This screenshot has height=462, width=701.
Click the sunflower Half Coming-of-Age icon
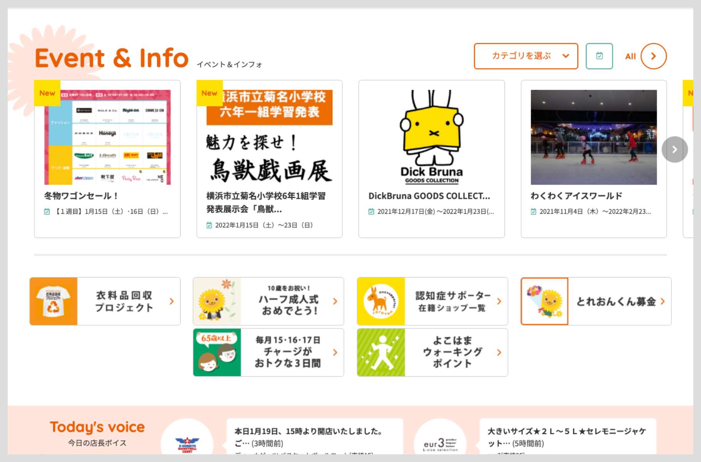pyautogui.click(x=217, y=301)
